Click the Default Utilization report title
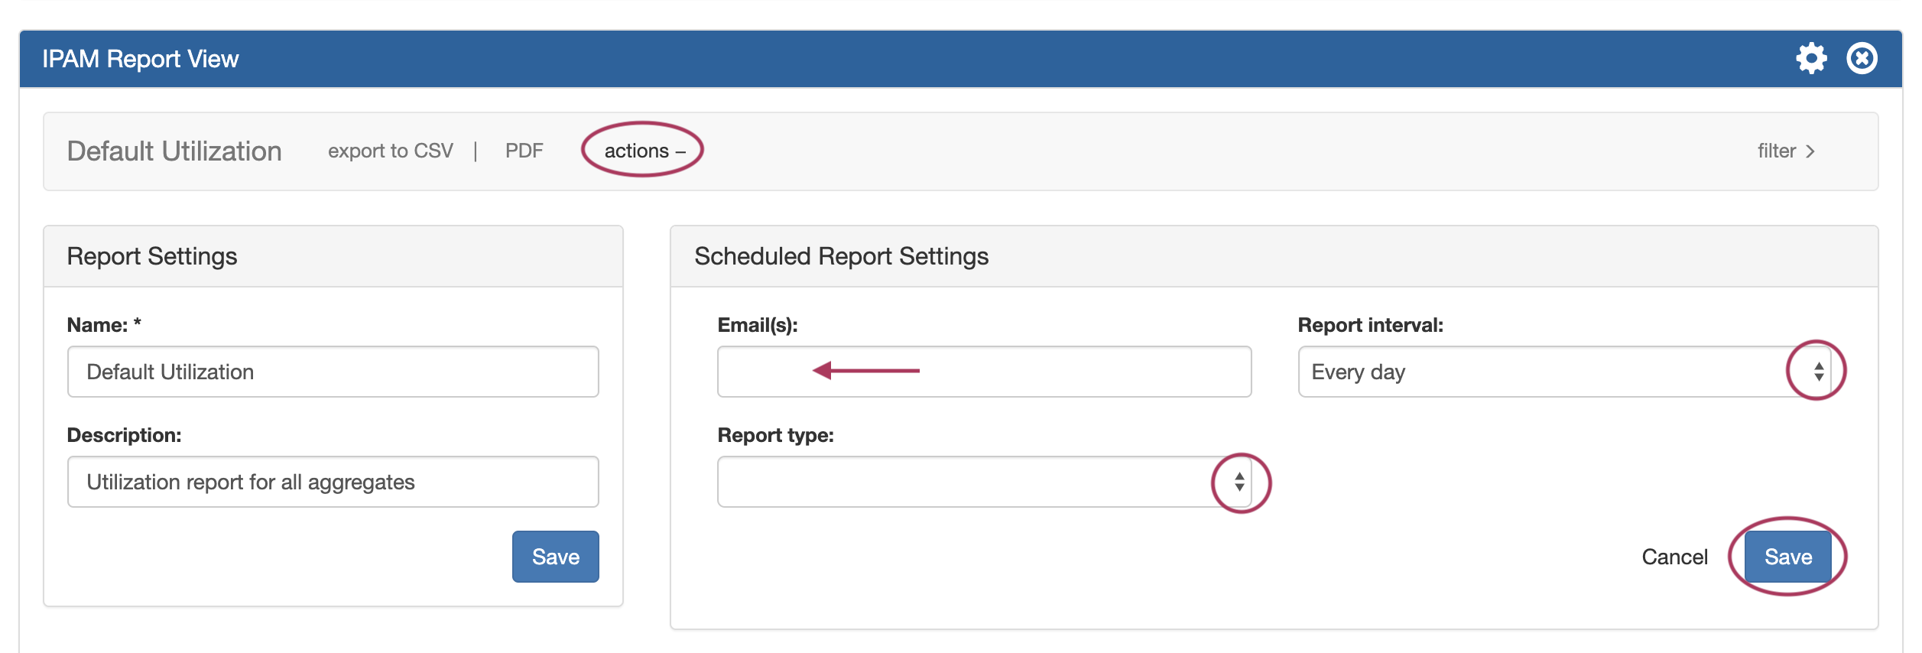 click(174, 151)
